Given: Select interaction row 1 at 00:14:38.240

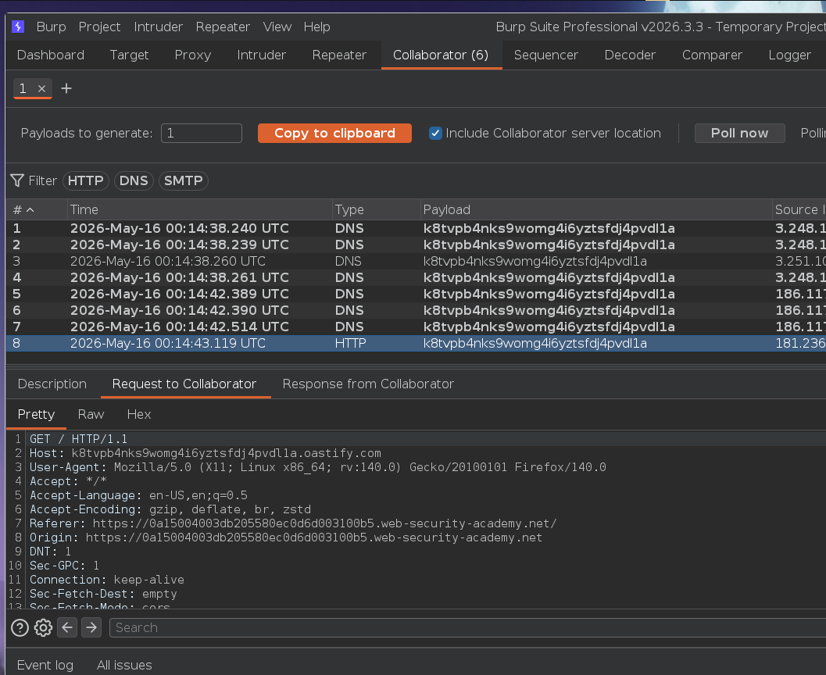Looking at the screenshot, I should point(416,228).
